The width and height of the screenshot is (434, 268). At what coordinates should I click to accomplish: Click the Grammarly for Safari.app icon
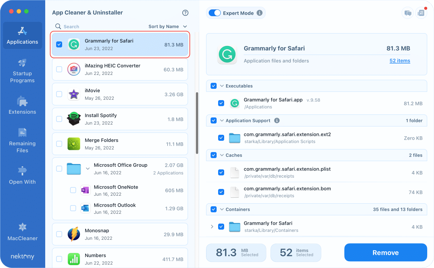coord(235,104)
